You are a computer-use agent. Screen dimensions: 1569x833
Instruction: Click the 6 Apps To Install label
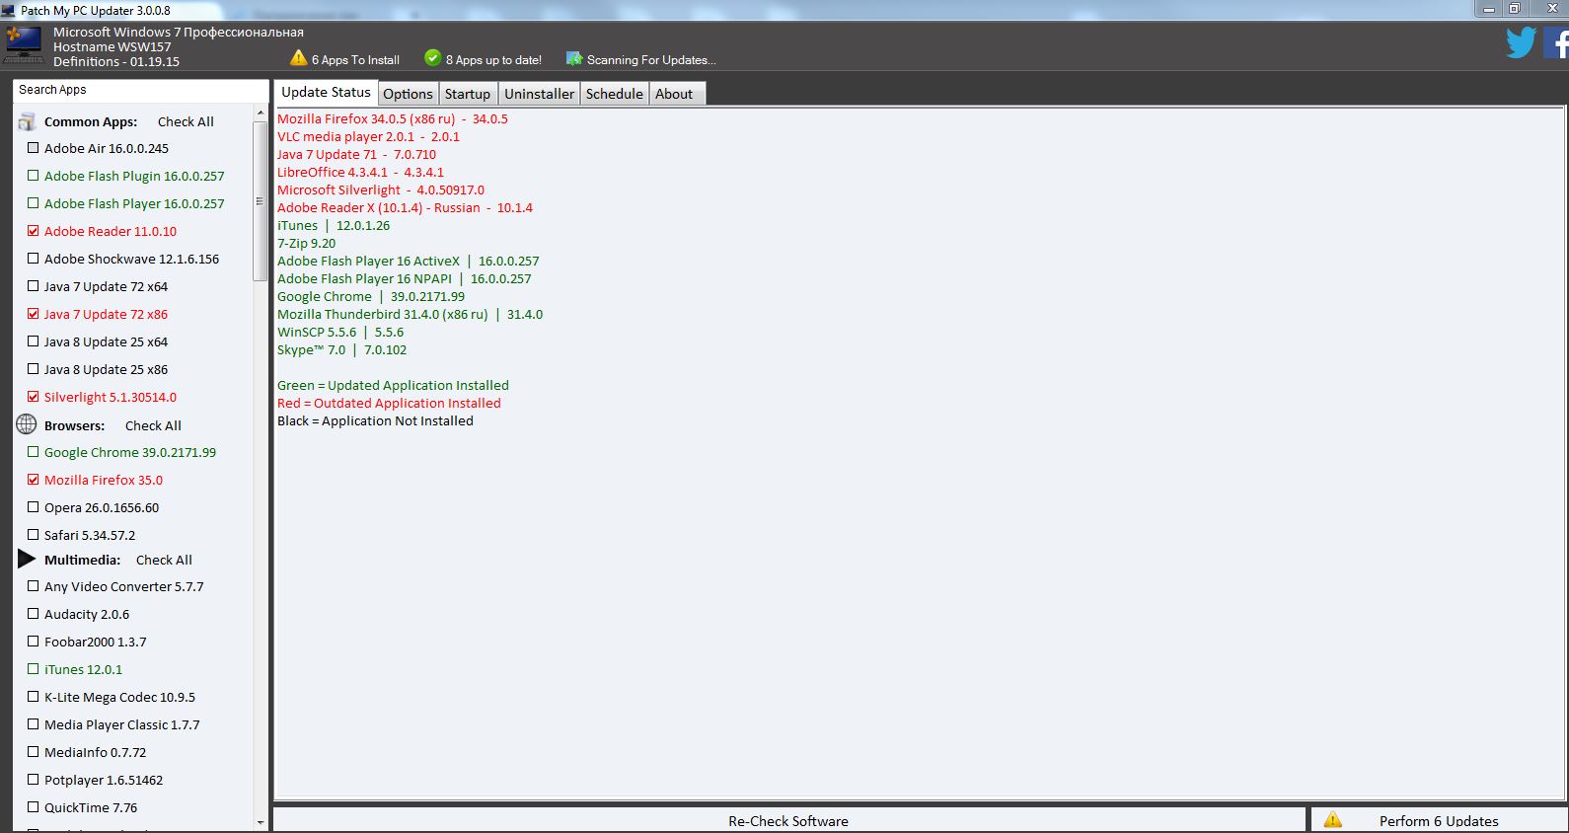355,60
